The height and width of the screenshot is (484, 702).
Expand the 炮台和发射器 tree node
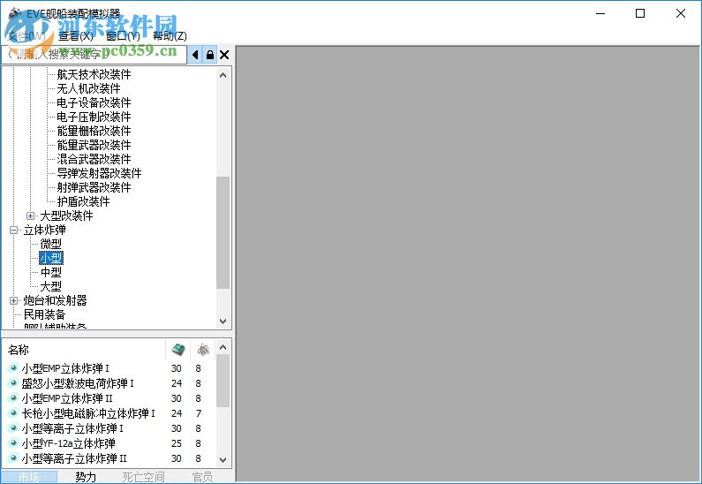[14, 300]
